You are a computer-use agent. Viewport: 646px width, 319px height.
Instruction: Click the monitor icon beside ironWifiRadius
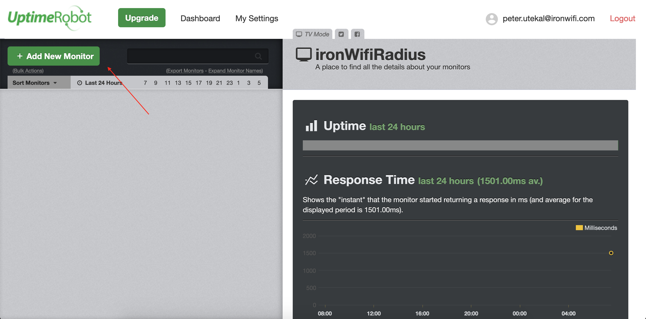click(x=304, y=55)
